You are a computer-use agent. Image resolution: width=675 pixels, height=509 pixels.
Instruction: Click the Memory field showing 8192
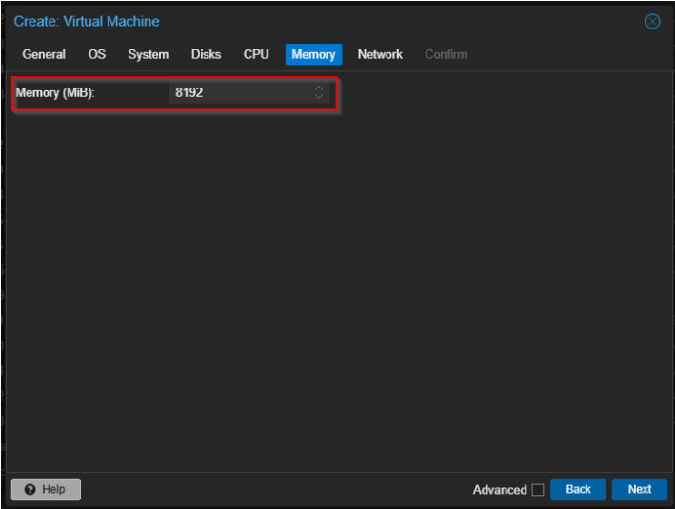tap(238, 93)
